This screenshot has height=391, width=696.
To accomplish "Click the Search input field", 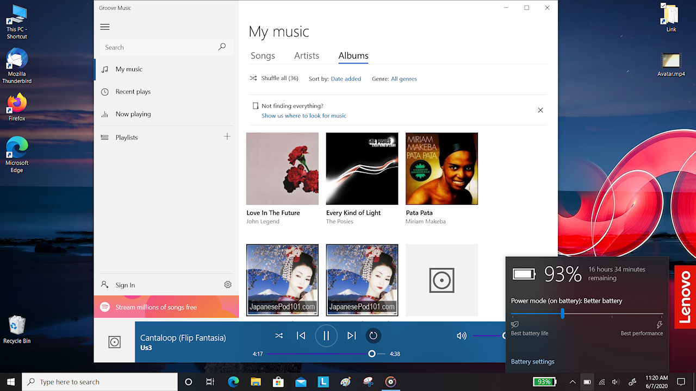I will pos(166,47).
